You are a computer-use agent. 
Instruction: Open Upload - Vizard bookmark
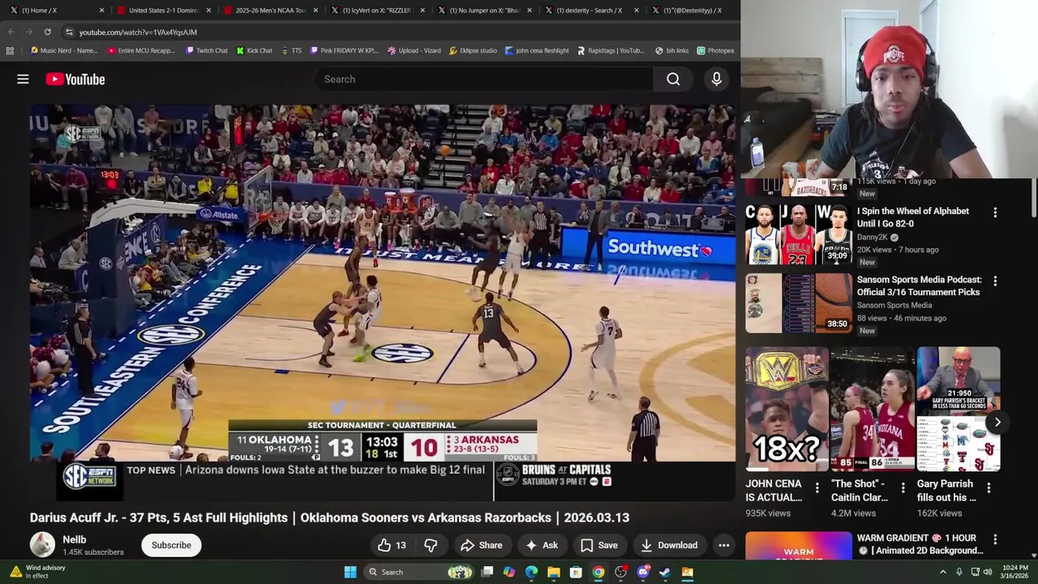point(414,50)
